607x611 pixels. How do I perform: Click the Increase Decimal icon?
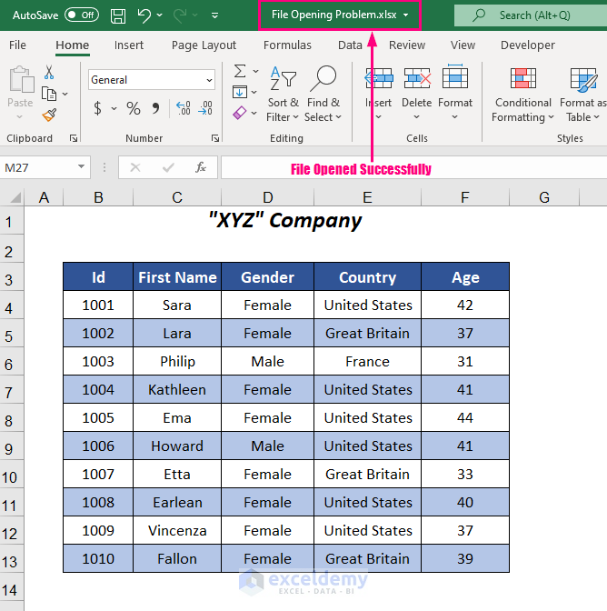coord(183,108)
